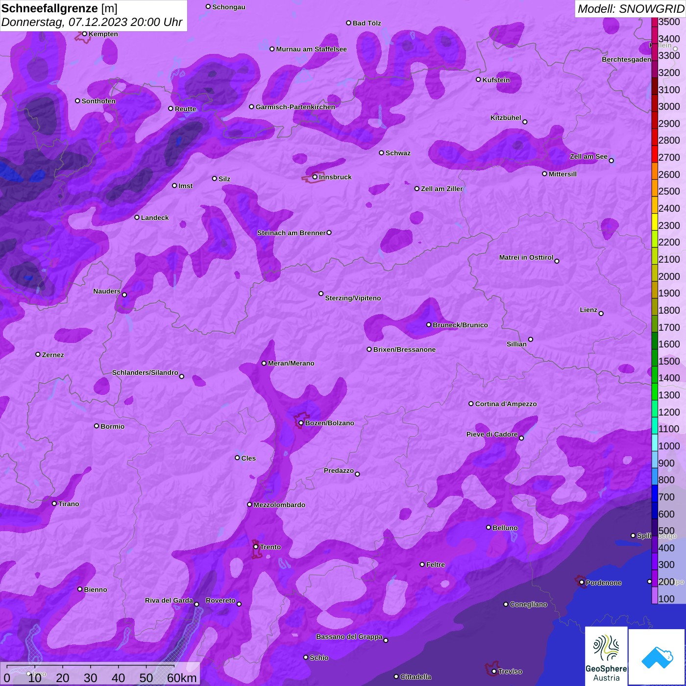Click the '60km' scale bar label
Image resolution: width=686 pixels, height=686 pixels.
coord(182,678)
